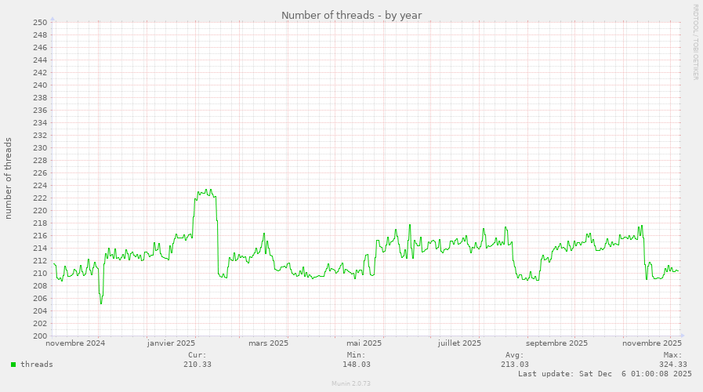Click the 'Munin 2.0.73' footer text

[351, 383]
